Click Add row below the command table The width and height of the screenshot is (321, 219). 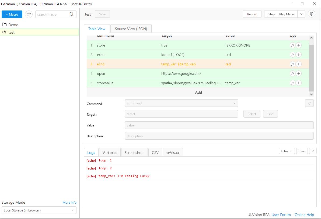(198, 92)
